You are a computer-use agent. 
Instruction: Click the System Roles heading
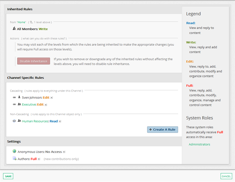click(x=199, y=118)
